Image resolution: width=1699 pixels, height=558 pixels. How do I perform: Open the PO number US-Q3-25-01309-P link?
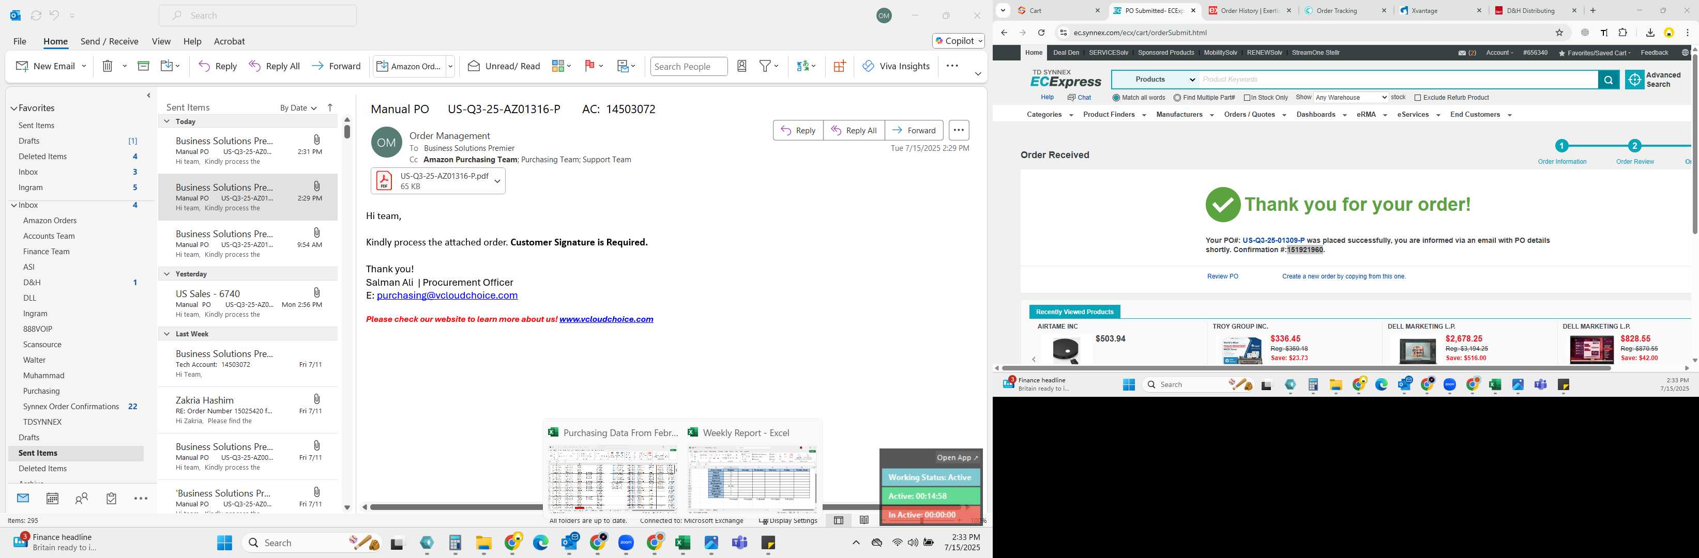click(1273, 240)
